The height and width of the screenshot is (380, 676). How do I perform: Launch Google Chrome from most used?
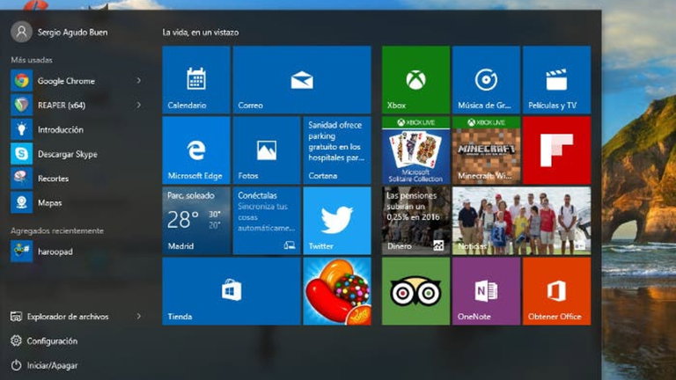(x=65, y=81)
